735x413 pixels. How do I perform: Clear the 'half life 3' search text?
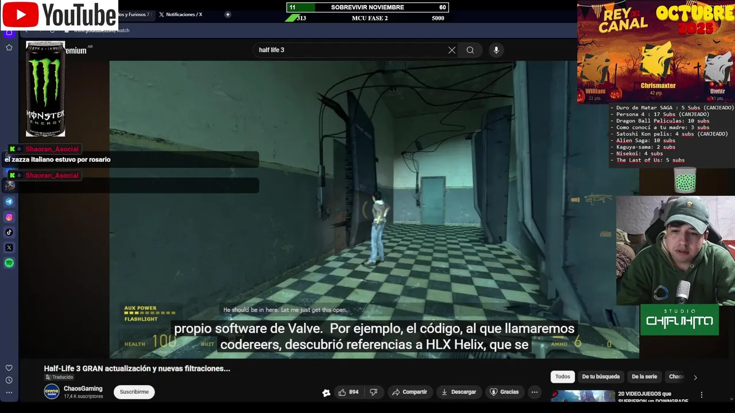tap(452, 50)
